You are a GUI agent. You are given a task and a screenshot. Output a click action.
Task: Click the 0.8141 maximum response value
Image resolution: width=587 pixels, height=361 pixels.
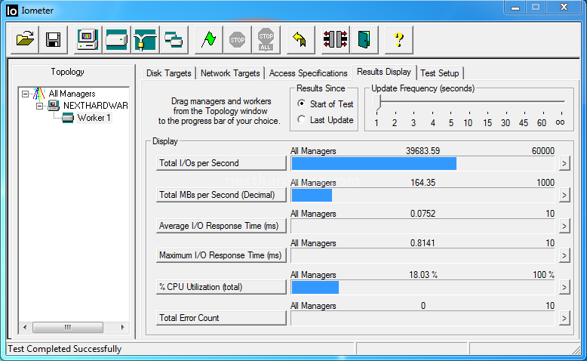tap(423, 243)
